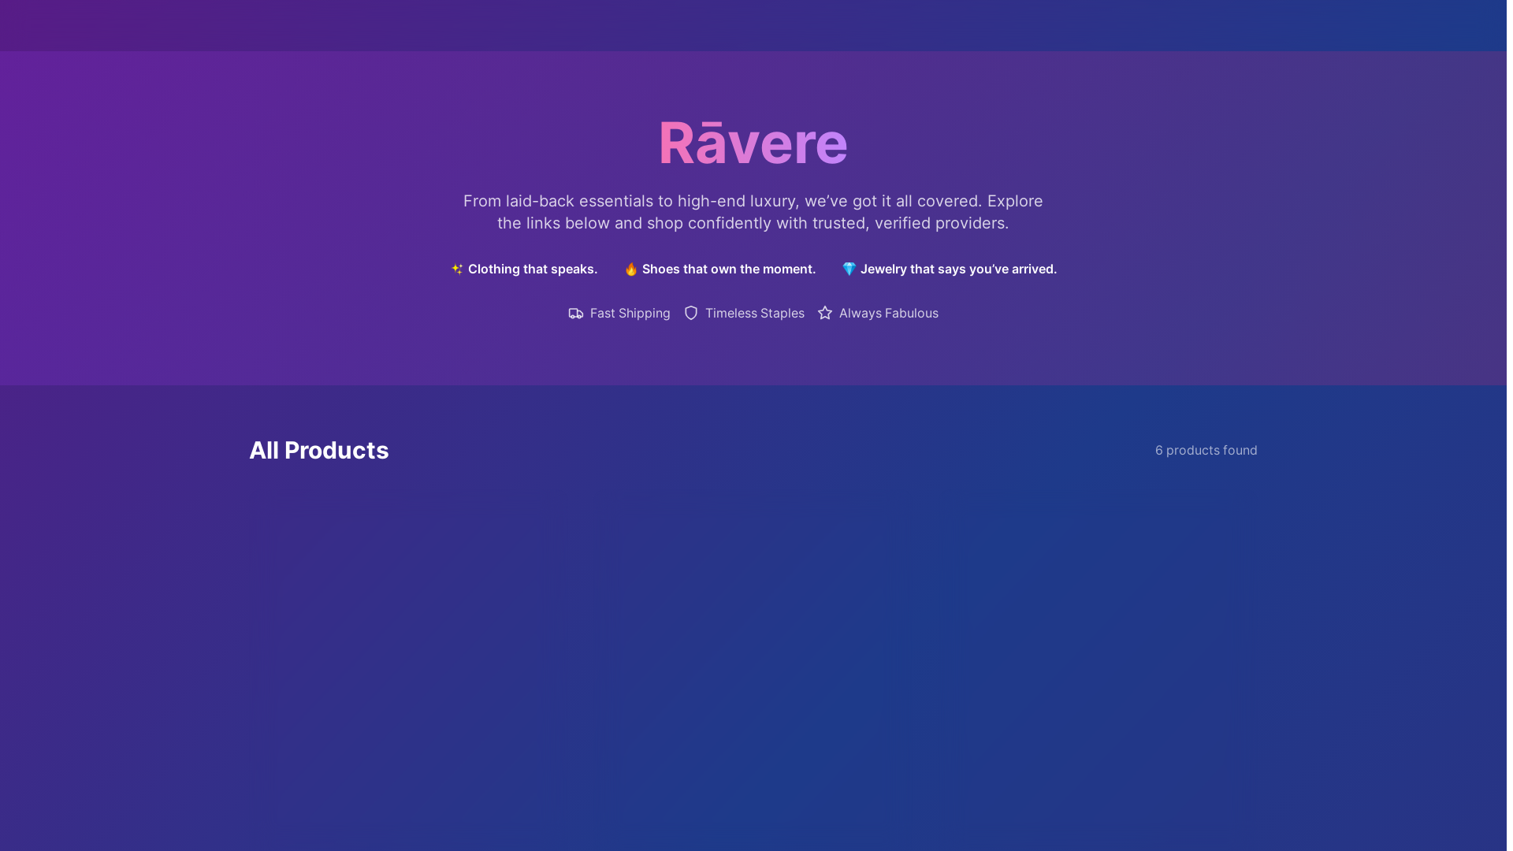Click the Always Fabulous star icon
Image resolution: width=1513 pixels, height=851 pixels.
click(825, 313)
